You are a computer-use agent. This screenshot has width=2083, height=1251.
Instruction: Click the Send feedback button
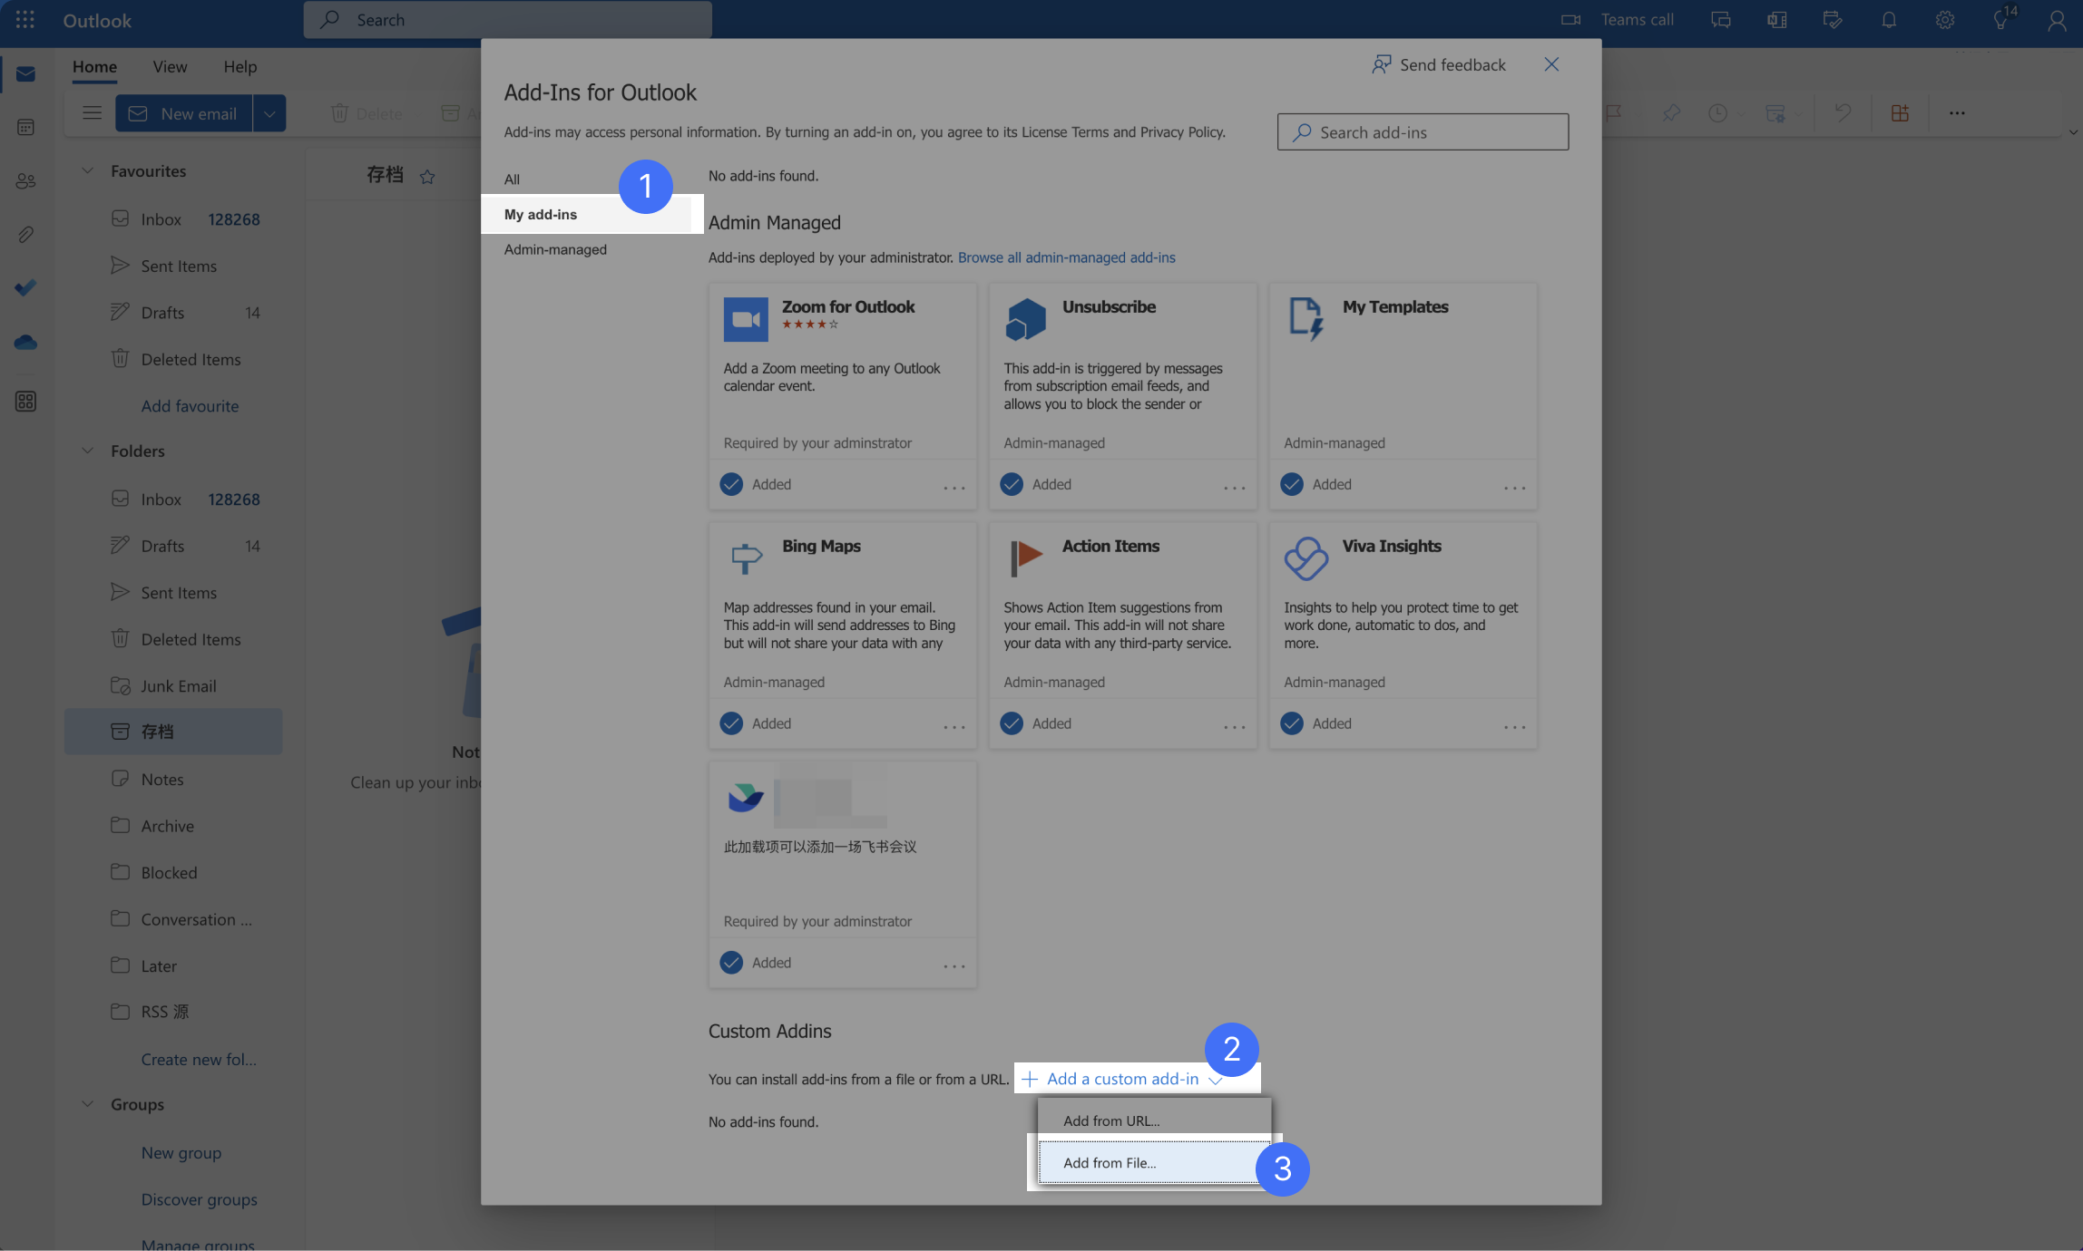(1439, 64)
